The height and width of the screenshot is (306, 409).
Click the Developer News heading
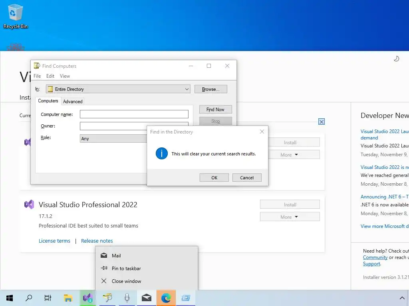tap(385, 116)
